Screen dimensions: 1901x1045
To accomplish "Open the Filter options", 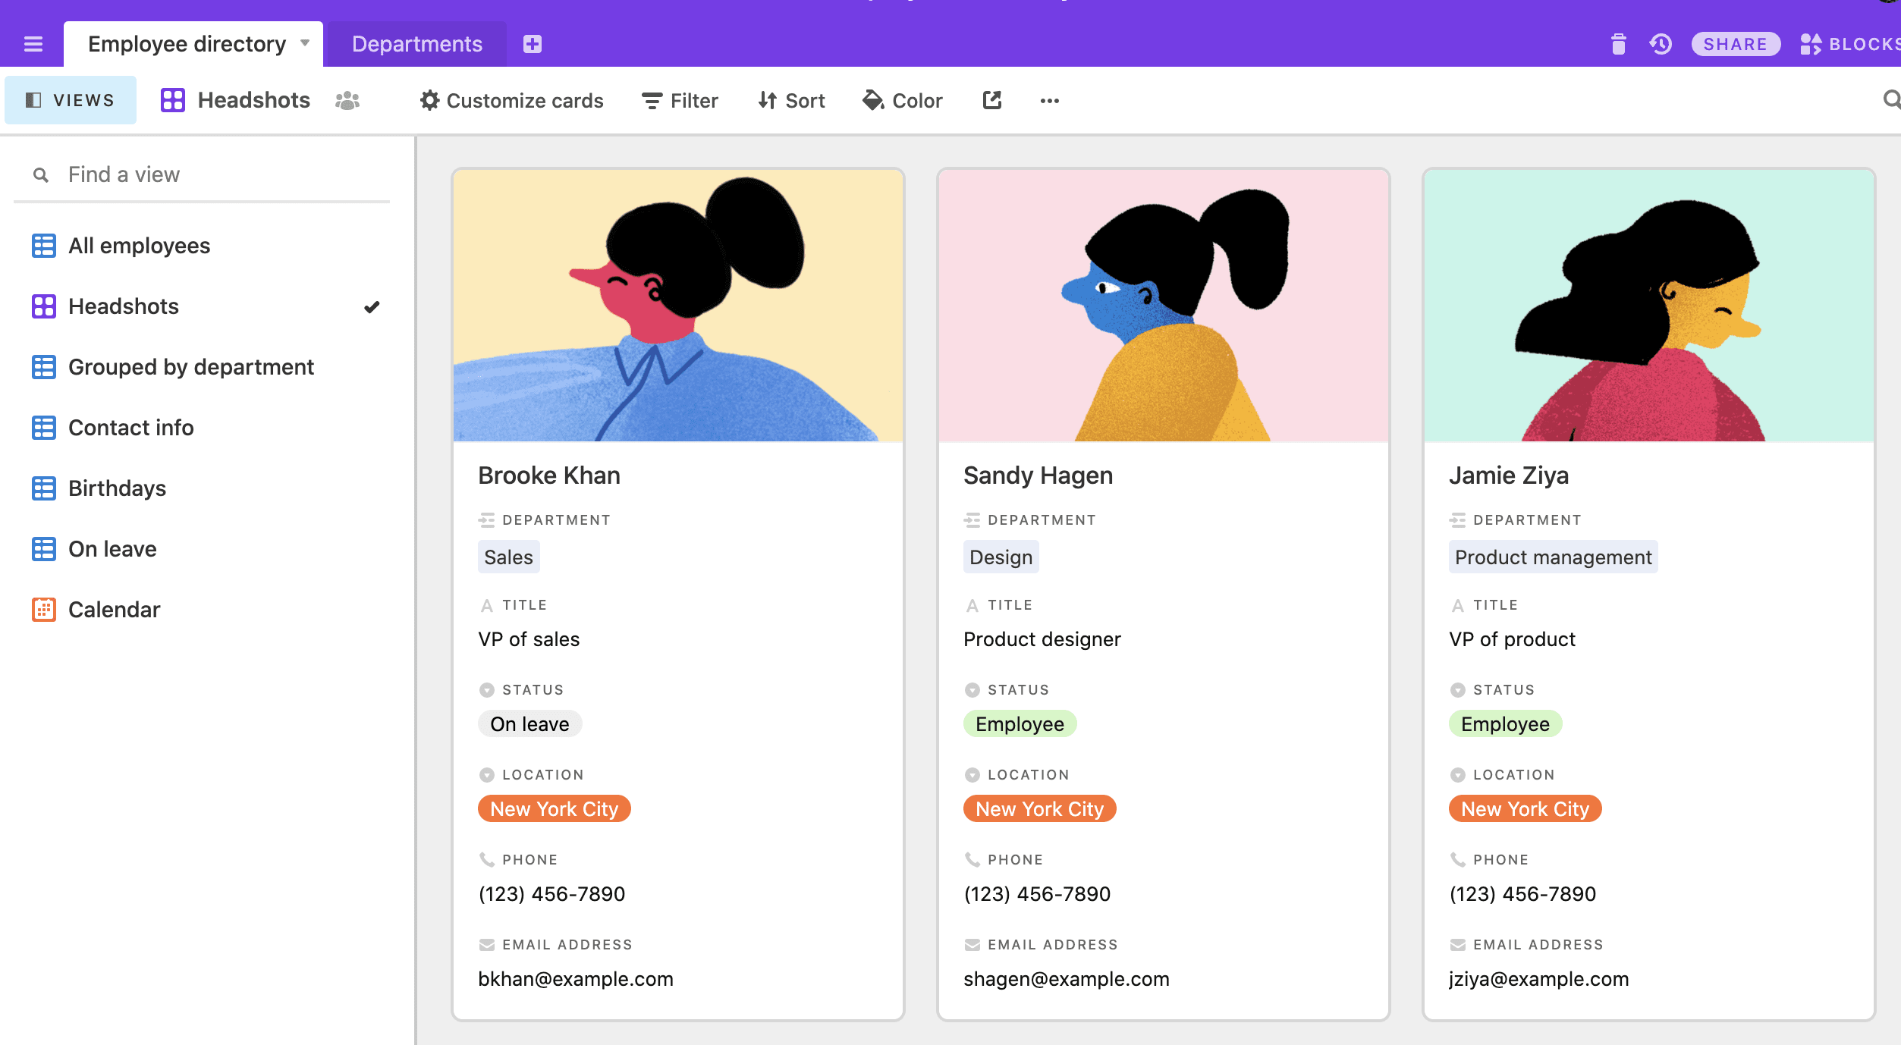I will coord(680,100).
